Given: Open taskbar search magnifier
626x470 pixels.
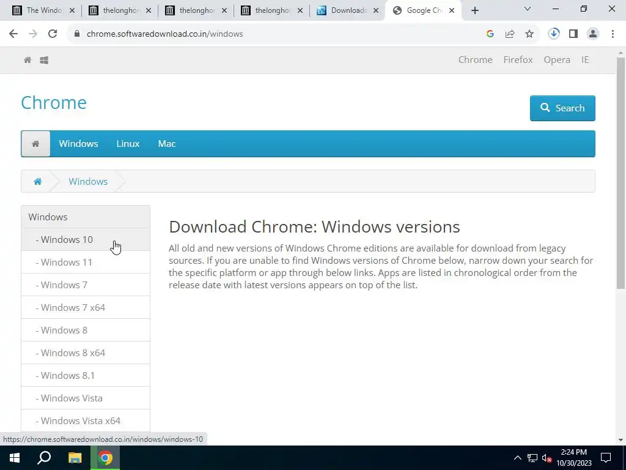Looking at the screenshot, I should click(44, 458).
